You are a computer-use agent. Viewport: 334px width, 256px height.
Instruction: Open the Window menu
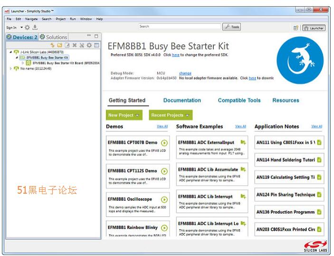86,19
